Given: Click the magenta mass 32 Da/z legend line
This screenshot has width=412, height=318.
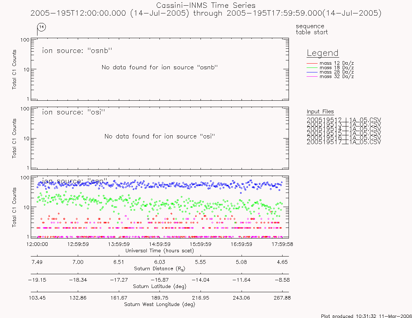Looking at the screenshot, I should pos(312,76).
